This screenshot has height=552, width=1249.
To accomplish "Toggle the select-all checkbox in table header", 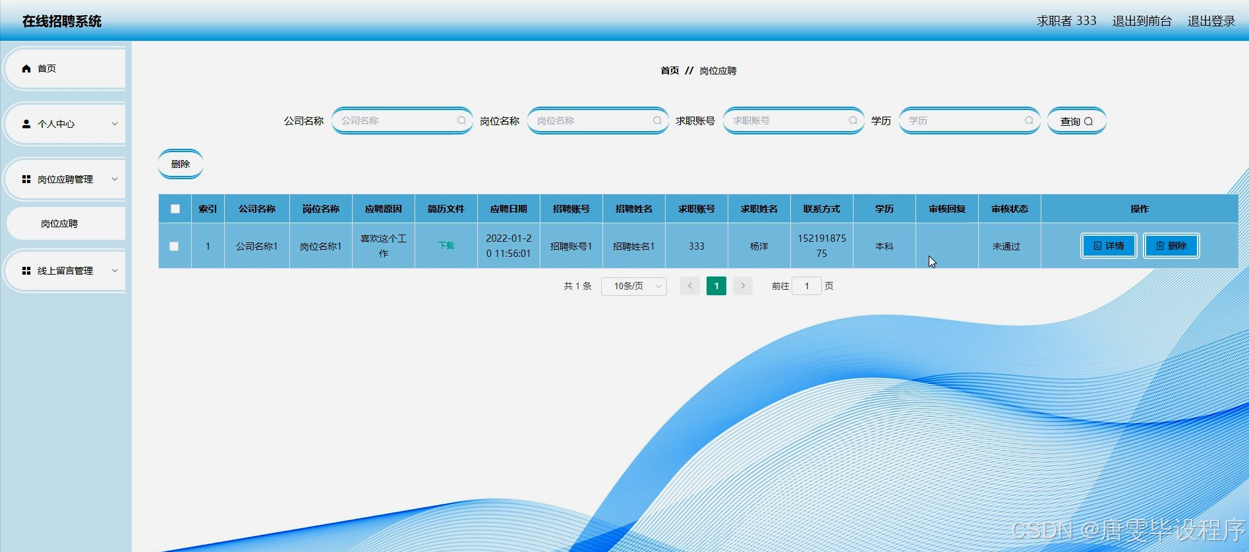I will tap(175, 209).
